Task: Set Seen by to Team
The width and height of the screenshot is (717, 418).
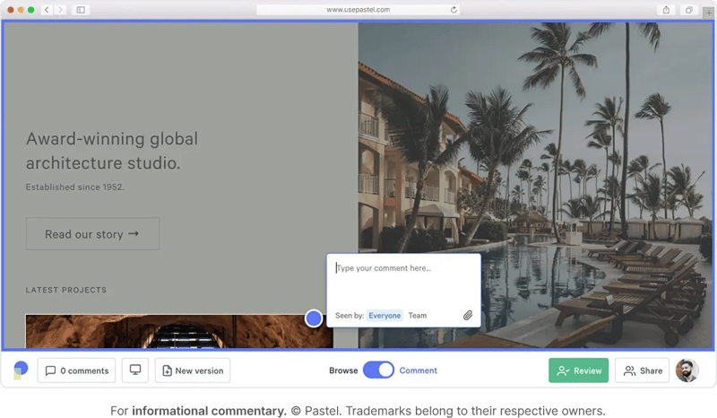Action: click(x=417, y=316)
